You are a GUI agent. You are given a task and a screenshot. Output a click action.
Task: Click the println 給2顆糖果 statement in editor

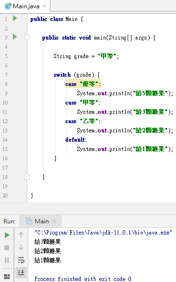click(125, 130)
